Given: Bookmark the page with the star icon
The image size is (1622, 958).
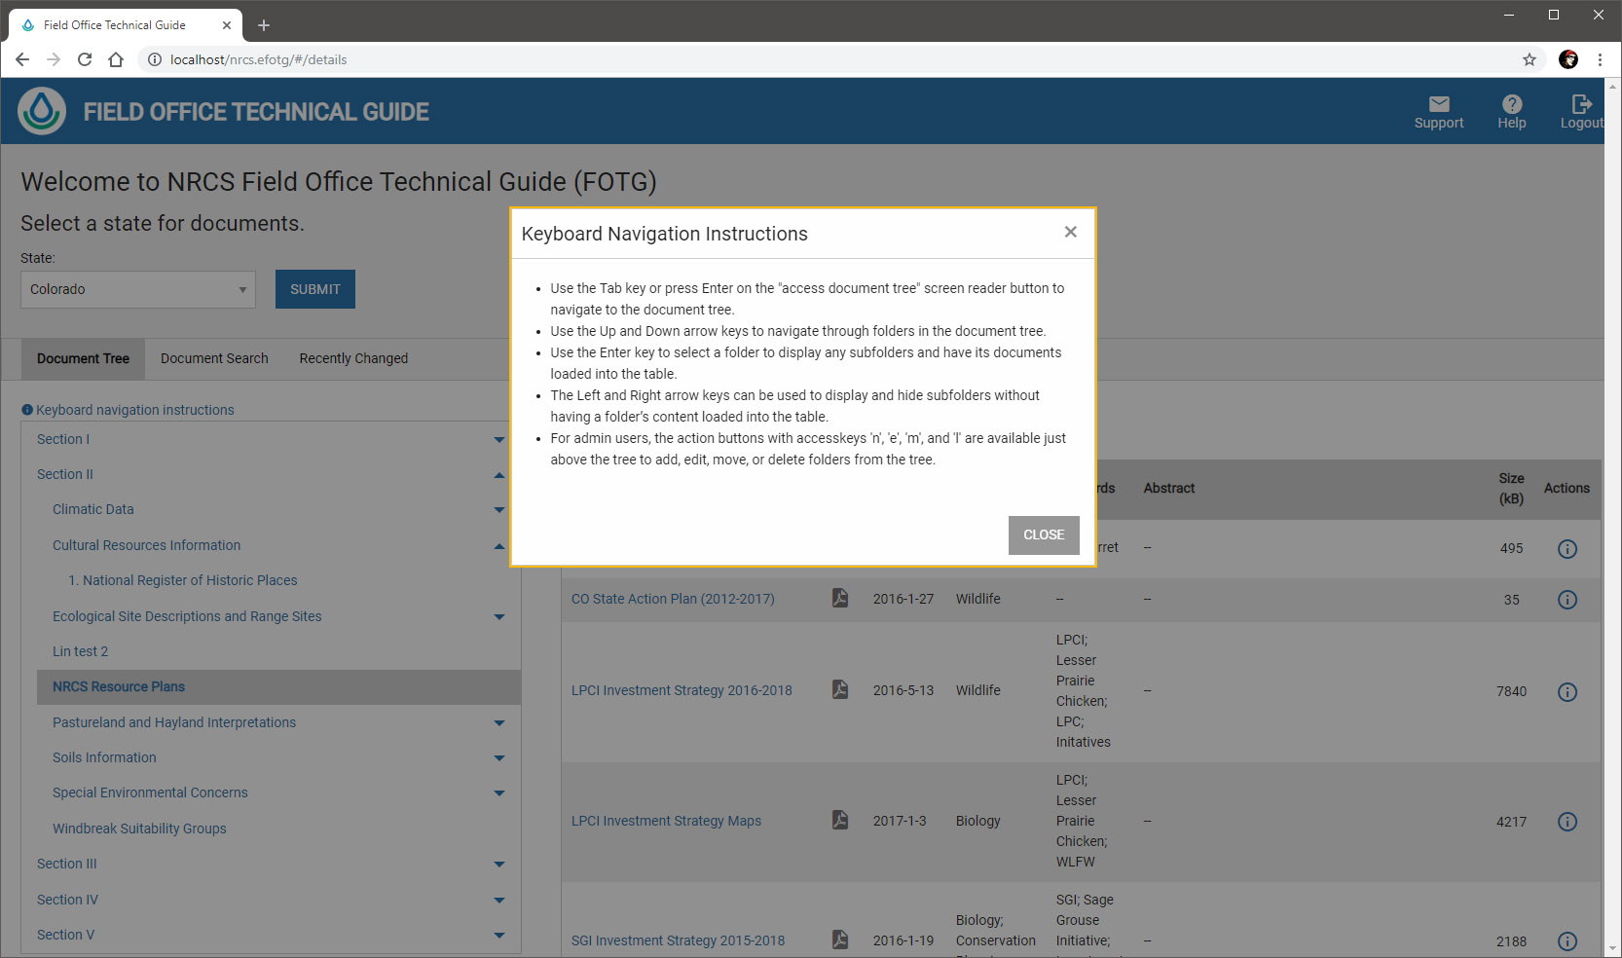Looking at the screenshot, I should [1530, 59].
